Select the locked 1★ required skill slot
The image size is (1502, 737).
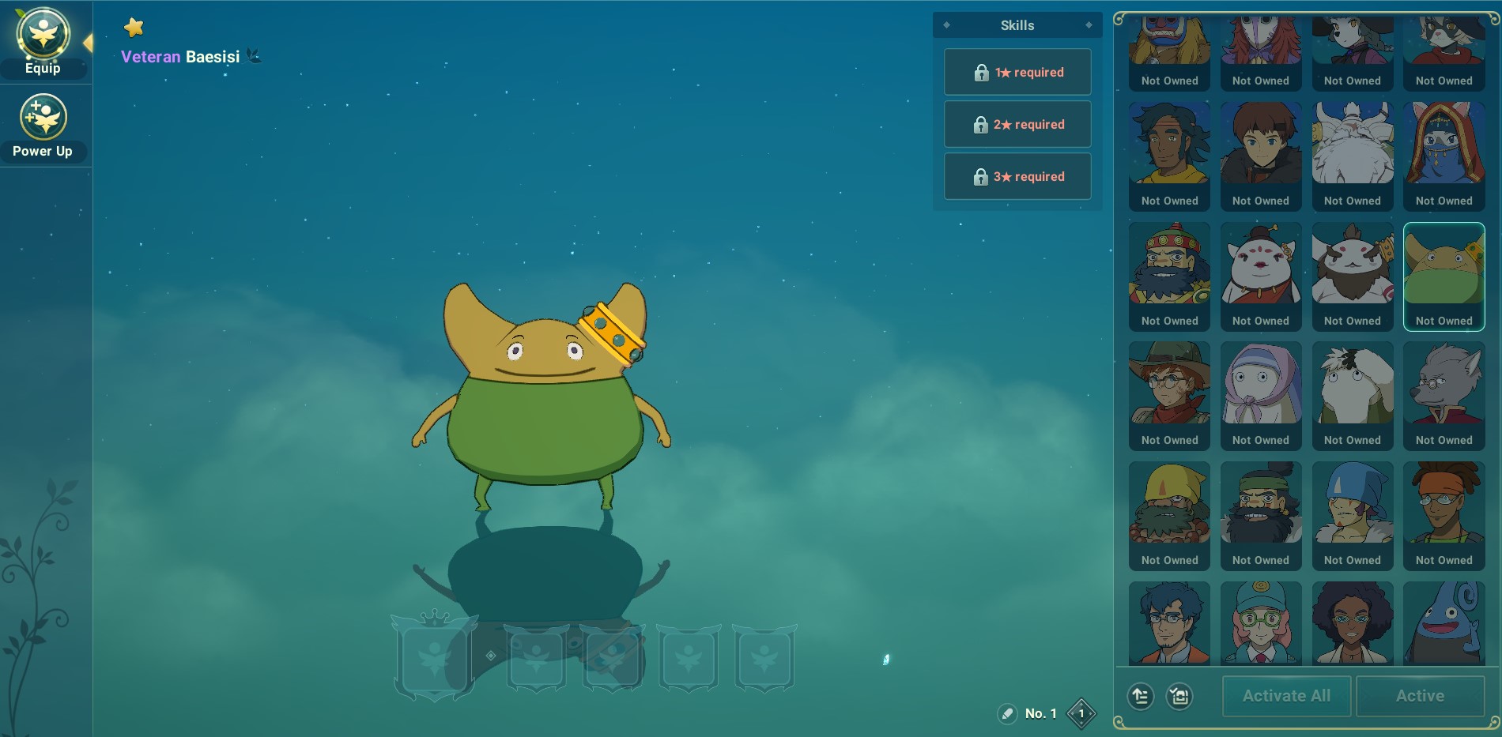[x=1017, y=72]
